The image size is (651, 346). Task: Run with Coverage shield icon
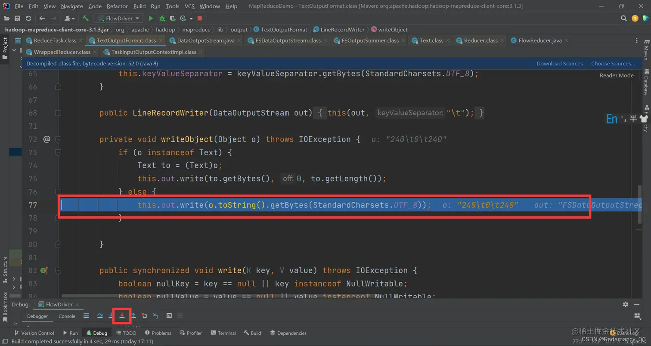[173, 19]
